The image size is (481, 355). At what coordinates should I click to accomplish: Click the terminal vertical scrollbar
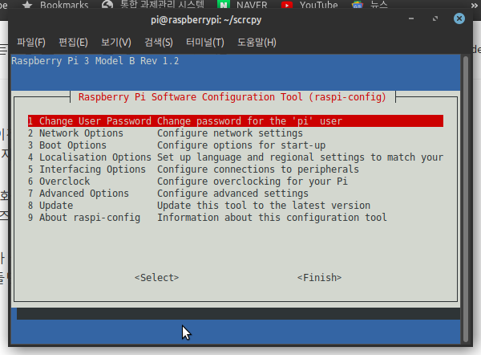coord(466,199)
